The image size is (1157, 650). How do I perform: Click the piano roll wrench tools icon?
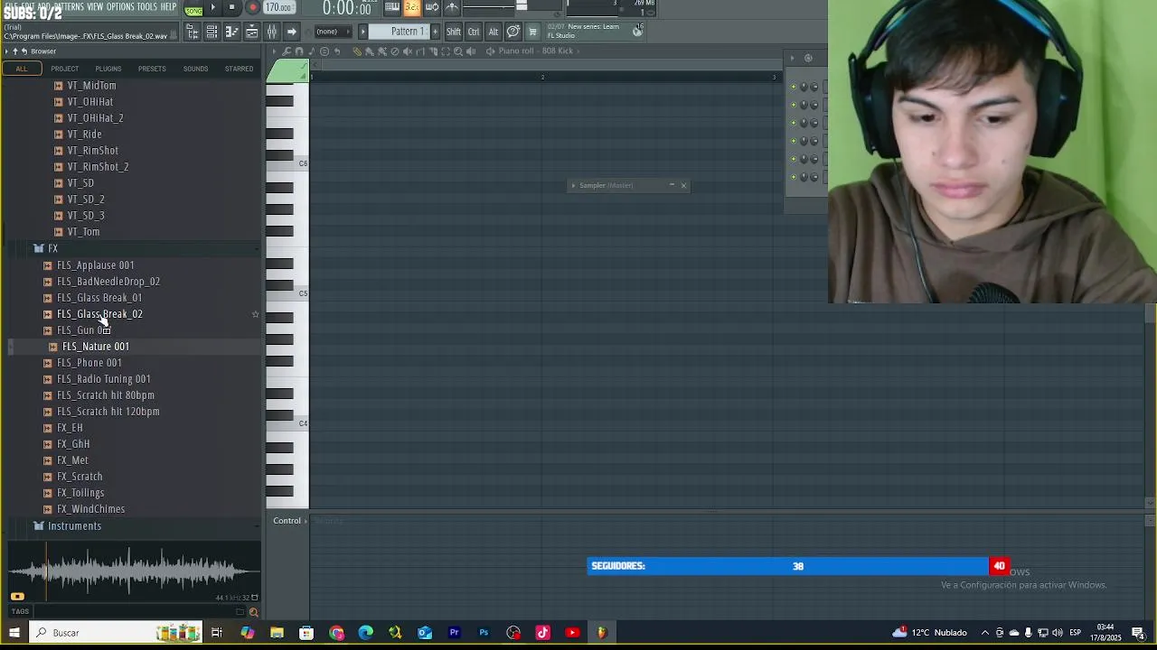click(286, 51)
